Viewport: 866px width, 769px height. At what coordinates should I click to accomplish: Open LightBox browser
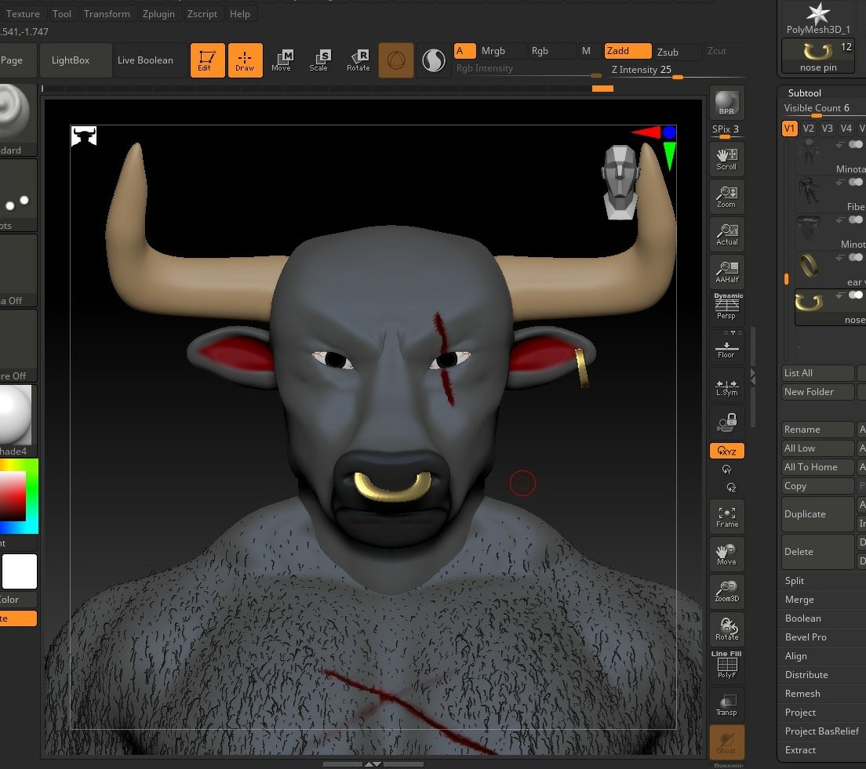click(71, 60)
